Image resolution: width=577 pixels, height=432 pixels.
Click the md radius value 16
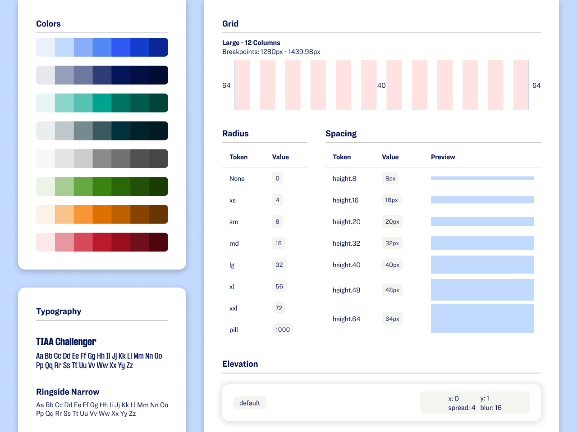point(279,243)
